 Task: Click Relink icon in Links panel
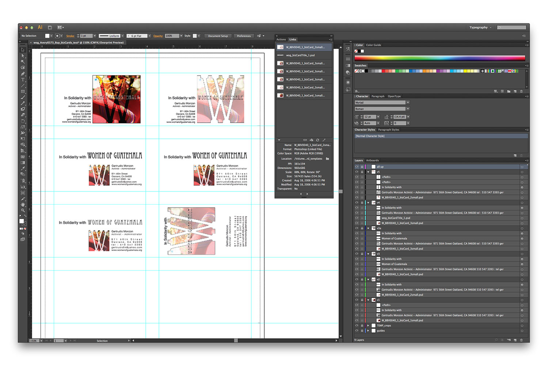point(305,140)
